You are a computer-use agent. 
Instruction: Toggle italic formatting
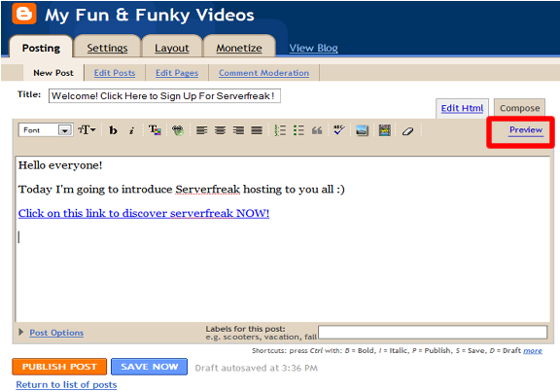(131, 130)
